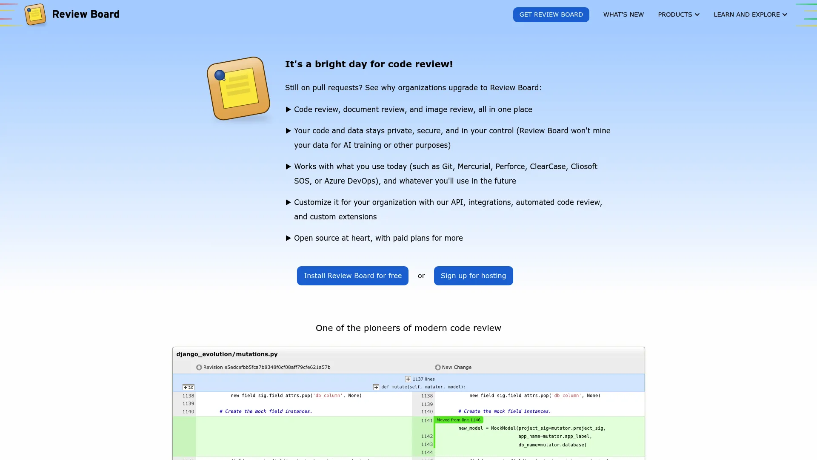Click line number 1141 in the new file column
817x460 pixels.
[427, 420]
